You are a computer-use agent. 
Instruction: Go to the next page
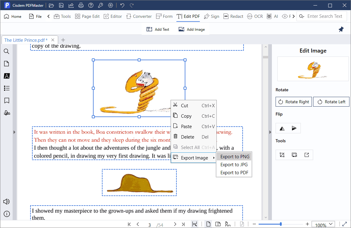click(175, 224)
